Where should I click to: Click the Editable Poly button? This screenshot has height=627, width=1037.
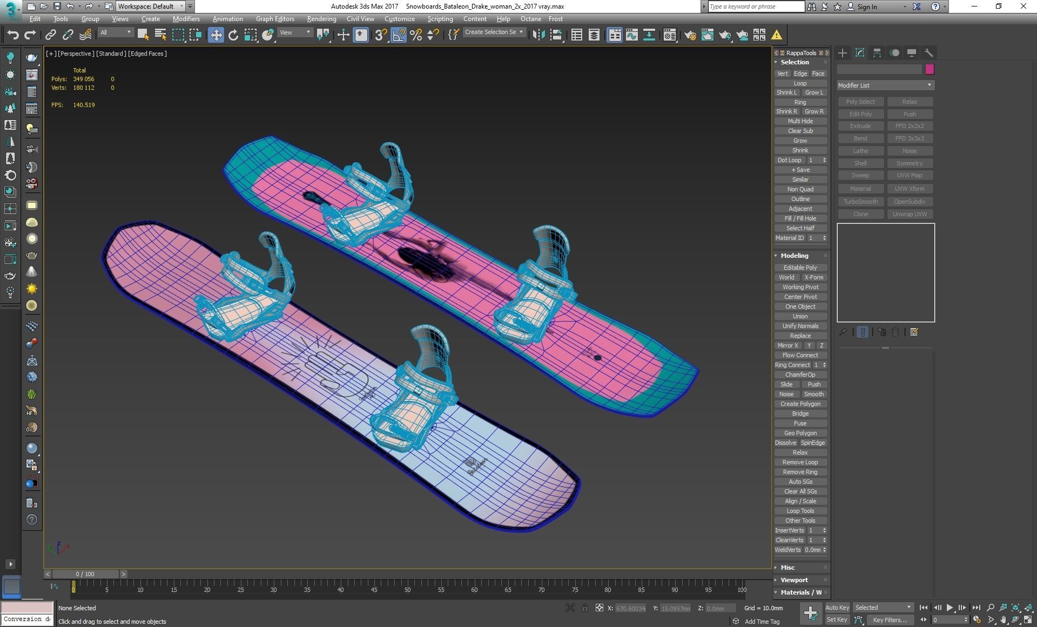tap(800, 268)
